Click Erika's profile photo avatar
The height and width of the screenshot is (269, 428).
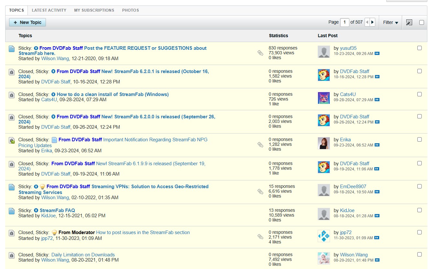click(x=324, y=143)
